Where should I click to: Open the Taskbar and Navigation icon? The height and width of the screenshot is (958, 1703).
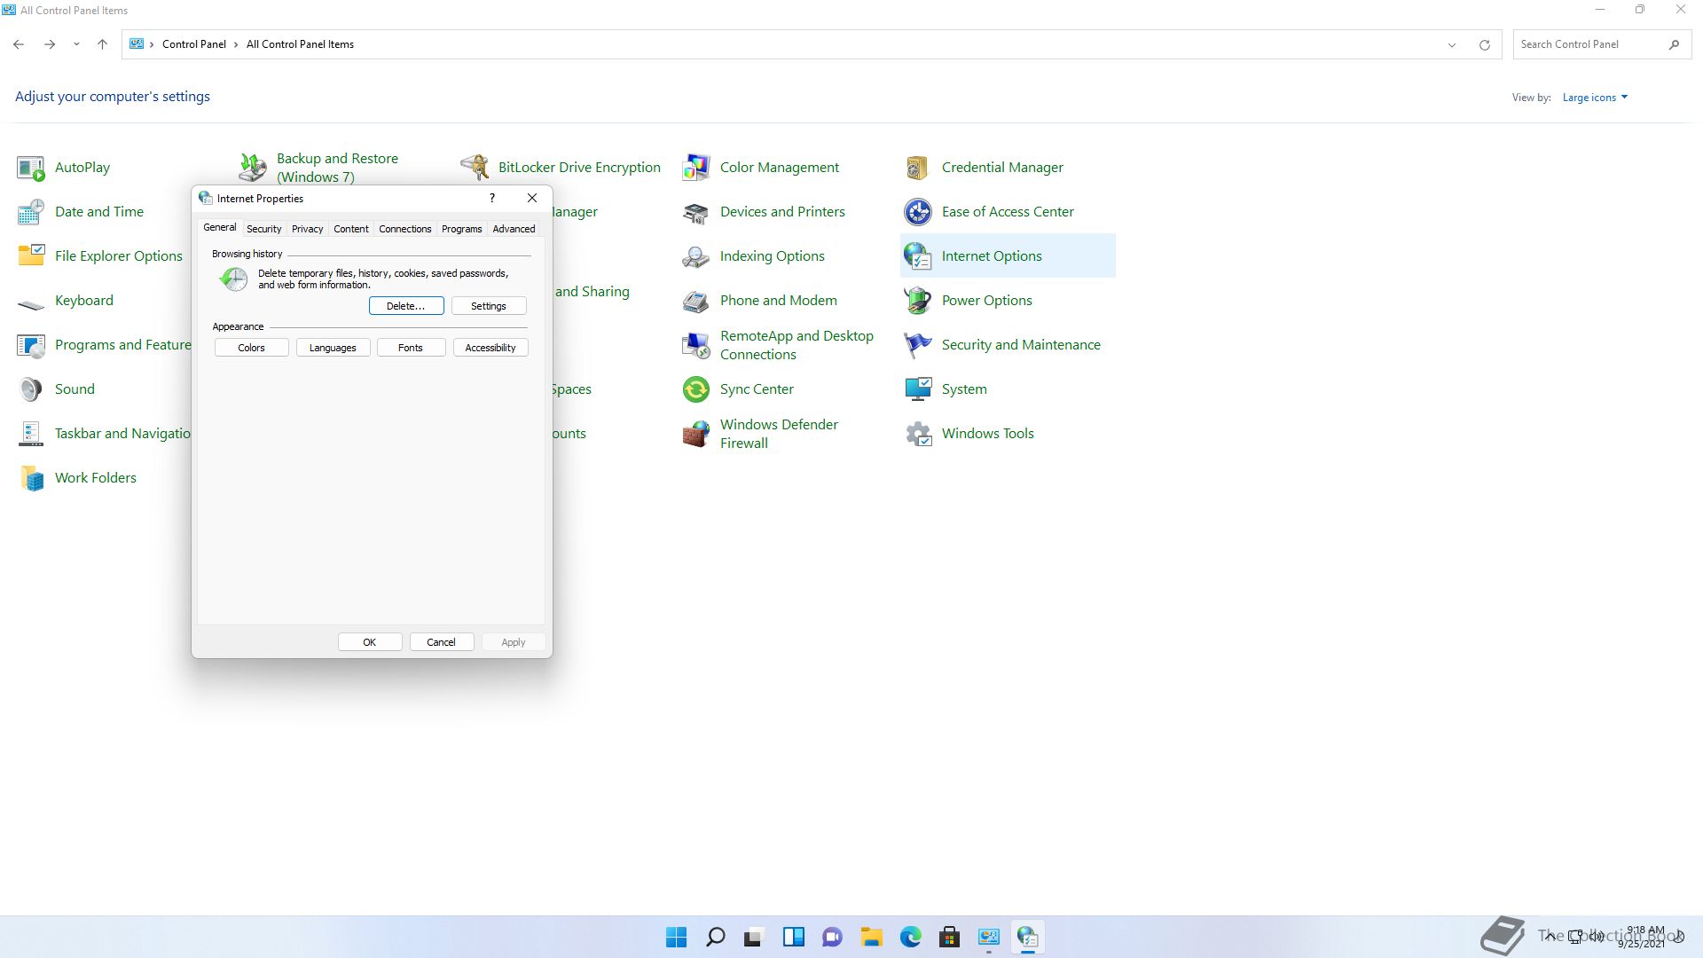(31, 434)
